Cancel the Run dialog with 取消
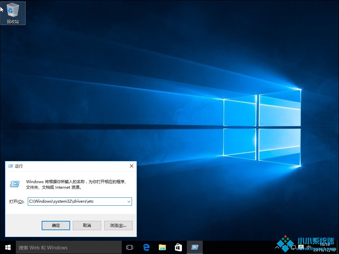 pyautogui.click(x=87, y=226)
